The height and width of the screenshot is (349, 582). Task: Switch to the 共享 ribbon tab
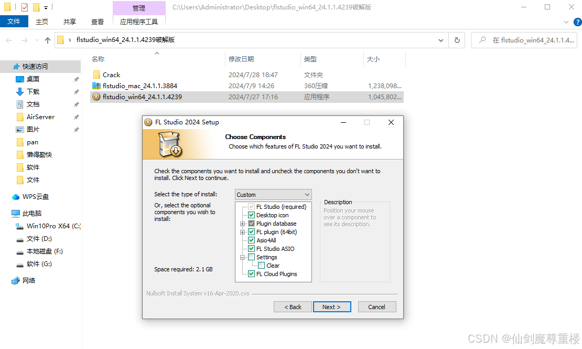click(69, 22)
